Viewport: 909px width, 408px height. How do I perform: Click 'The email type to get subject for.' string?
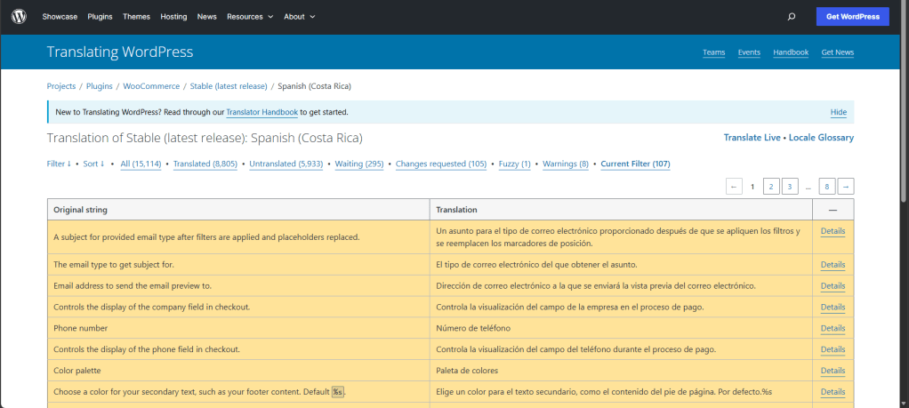point(114,265)
